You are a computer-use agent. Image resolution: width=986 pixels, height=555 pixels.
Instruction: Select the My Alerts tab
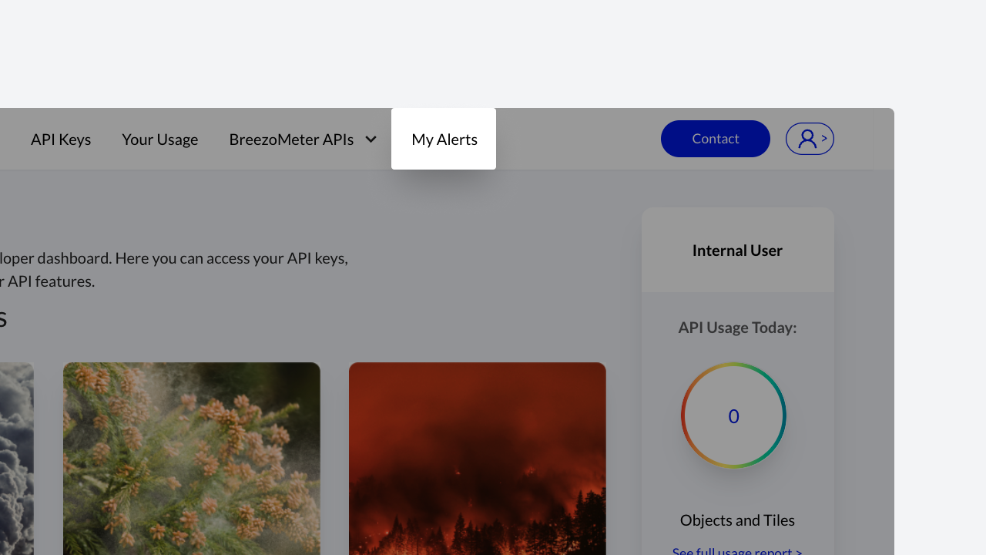pyautogui.click(x=444, y=140)
